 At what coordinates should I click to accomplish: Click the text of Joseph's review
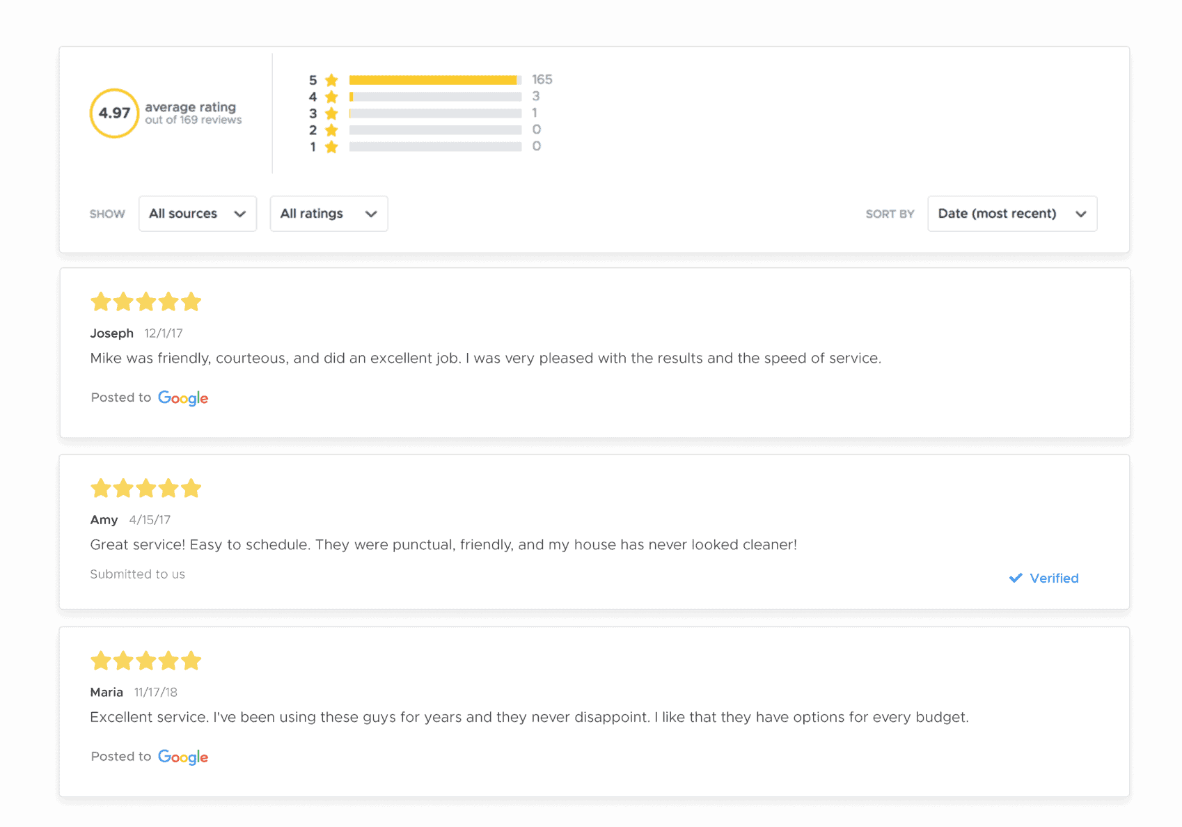coord(485,359)
